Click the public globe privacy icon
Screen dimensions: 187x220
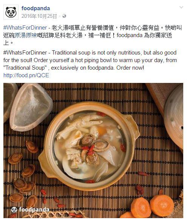pyautogui.click(x=64, y=16)
